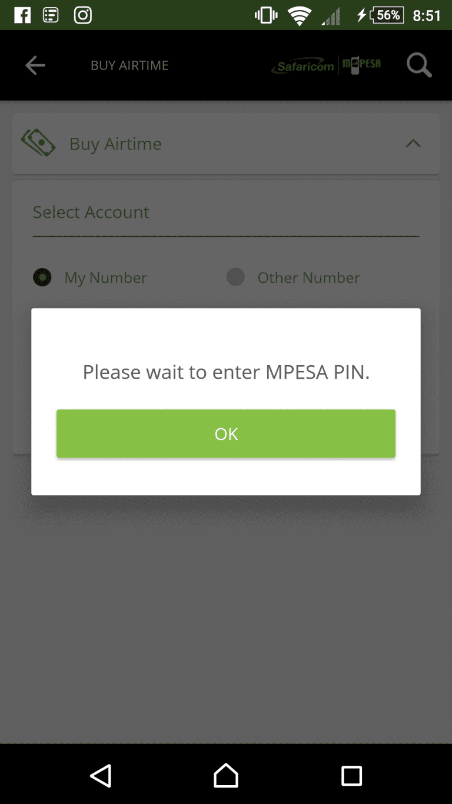Tap the Select Account field
Image resolution: width=452 pixels, height=804 pixels.
point(226,213)
